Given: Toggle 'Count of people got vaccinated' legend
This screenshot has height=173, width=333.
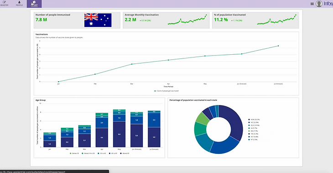Looking at the screenshot, I should tap(166, 91).
